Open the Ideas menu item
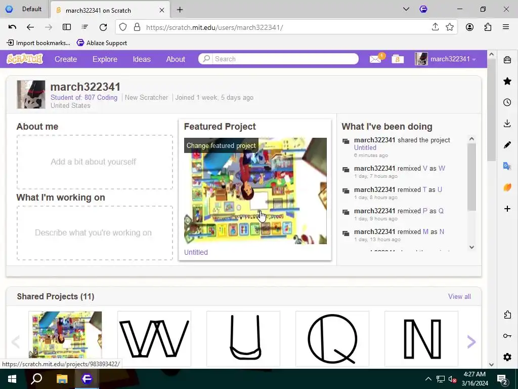Viewport: 518px width, 389px height. [x=142, y=59]
